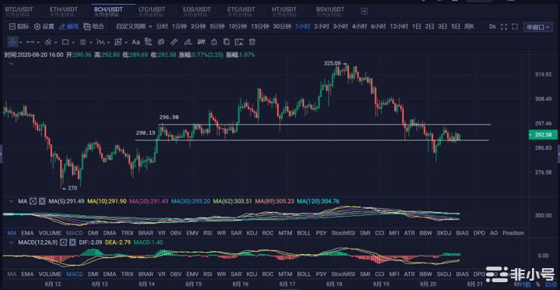This screenshot has width=560, height=290.
Task: Open the 指标 indicators button
Action: click(19, 27)
